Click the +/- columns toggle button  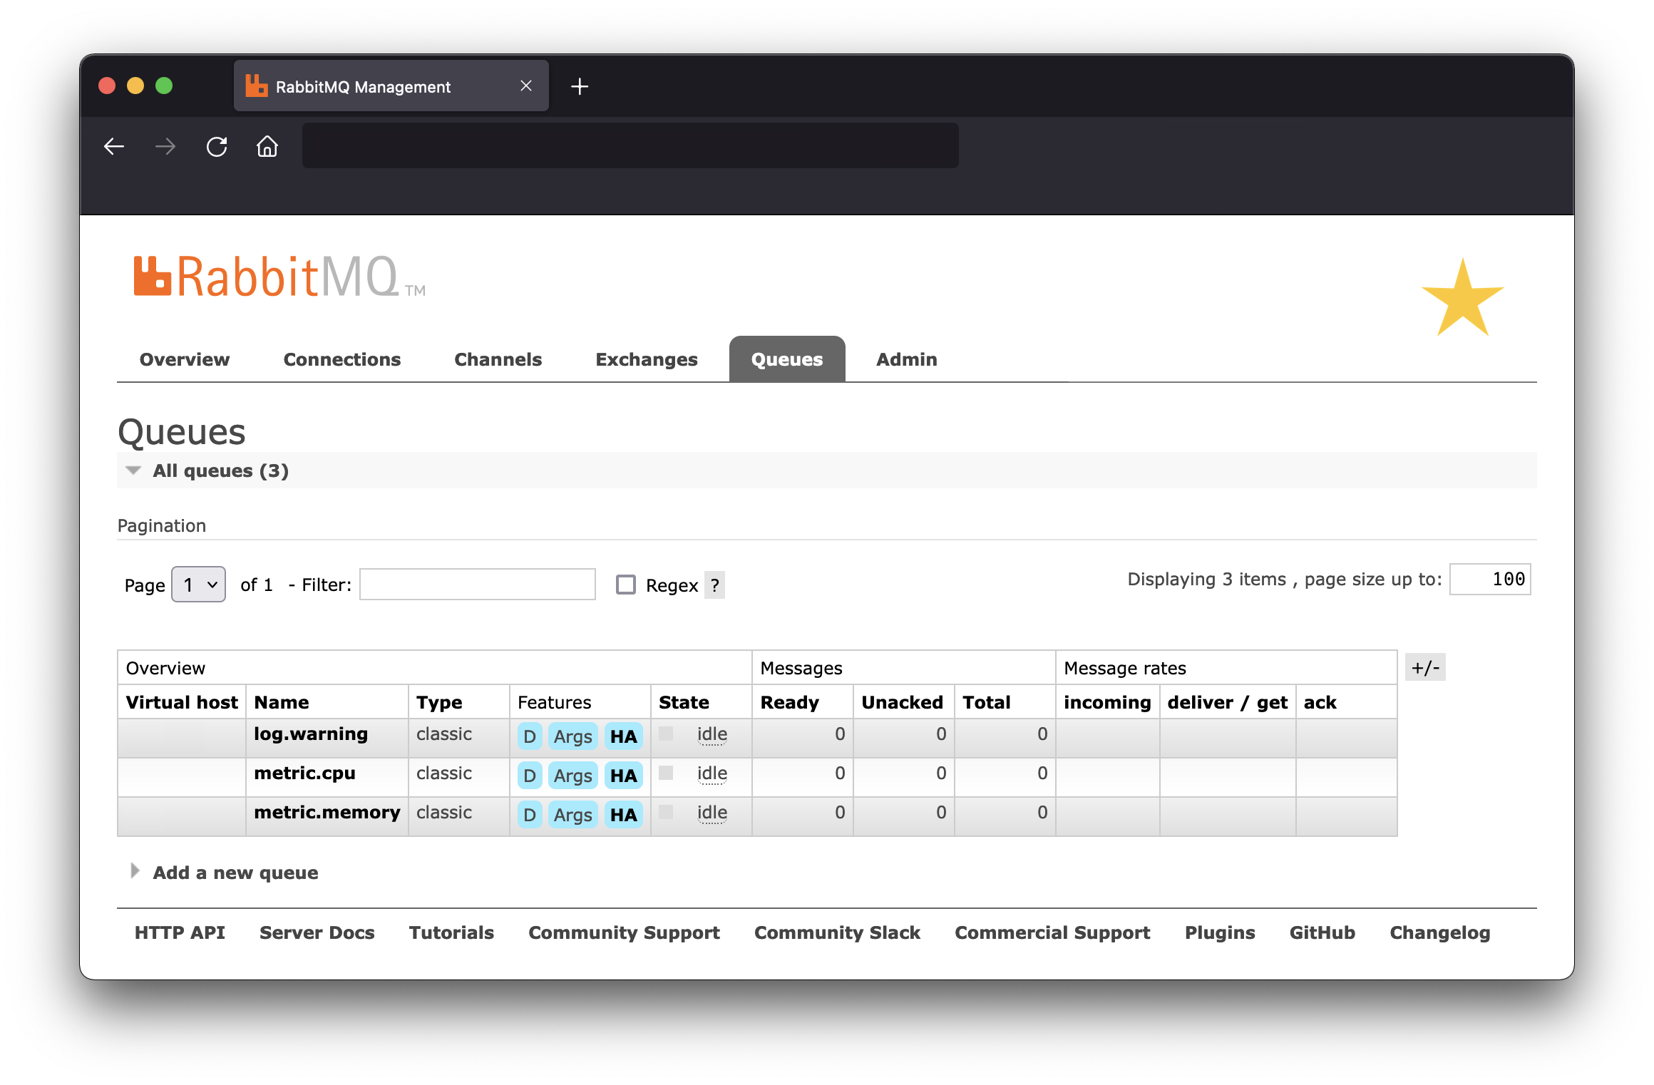(1427, 667)
